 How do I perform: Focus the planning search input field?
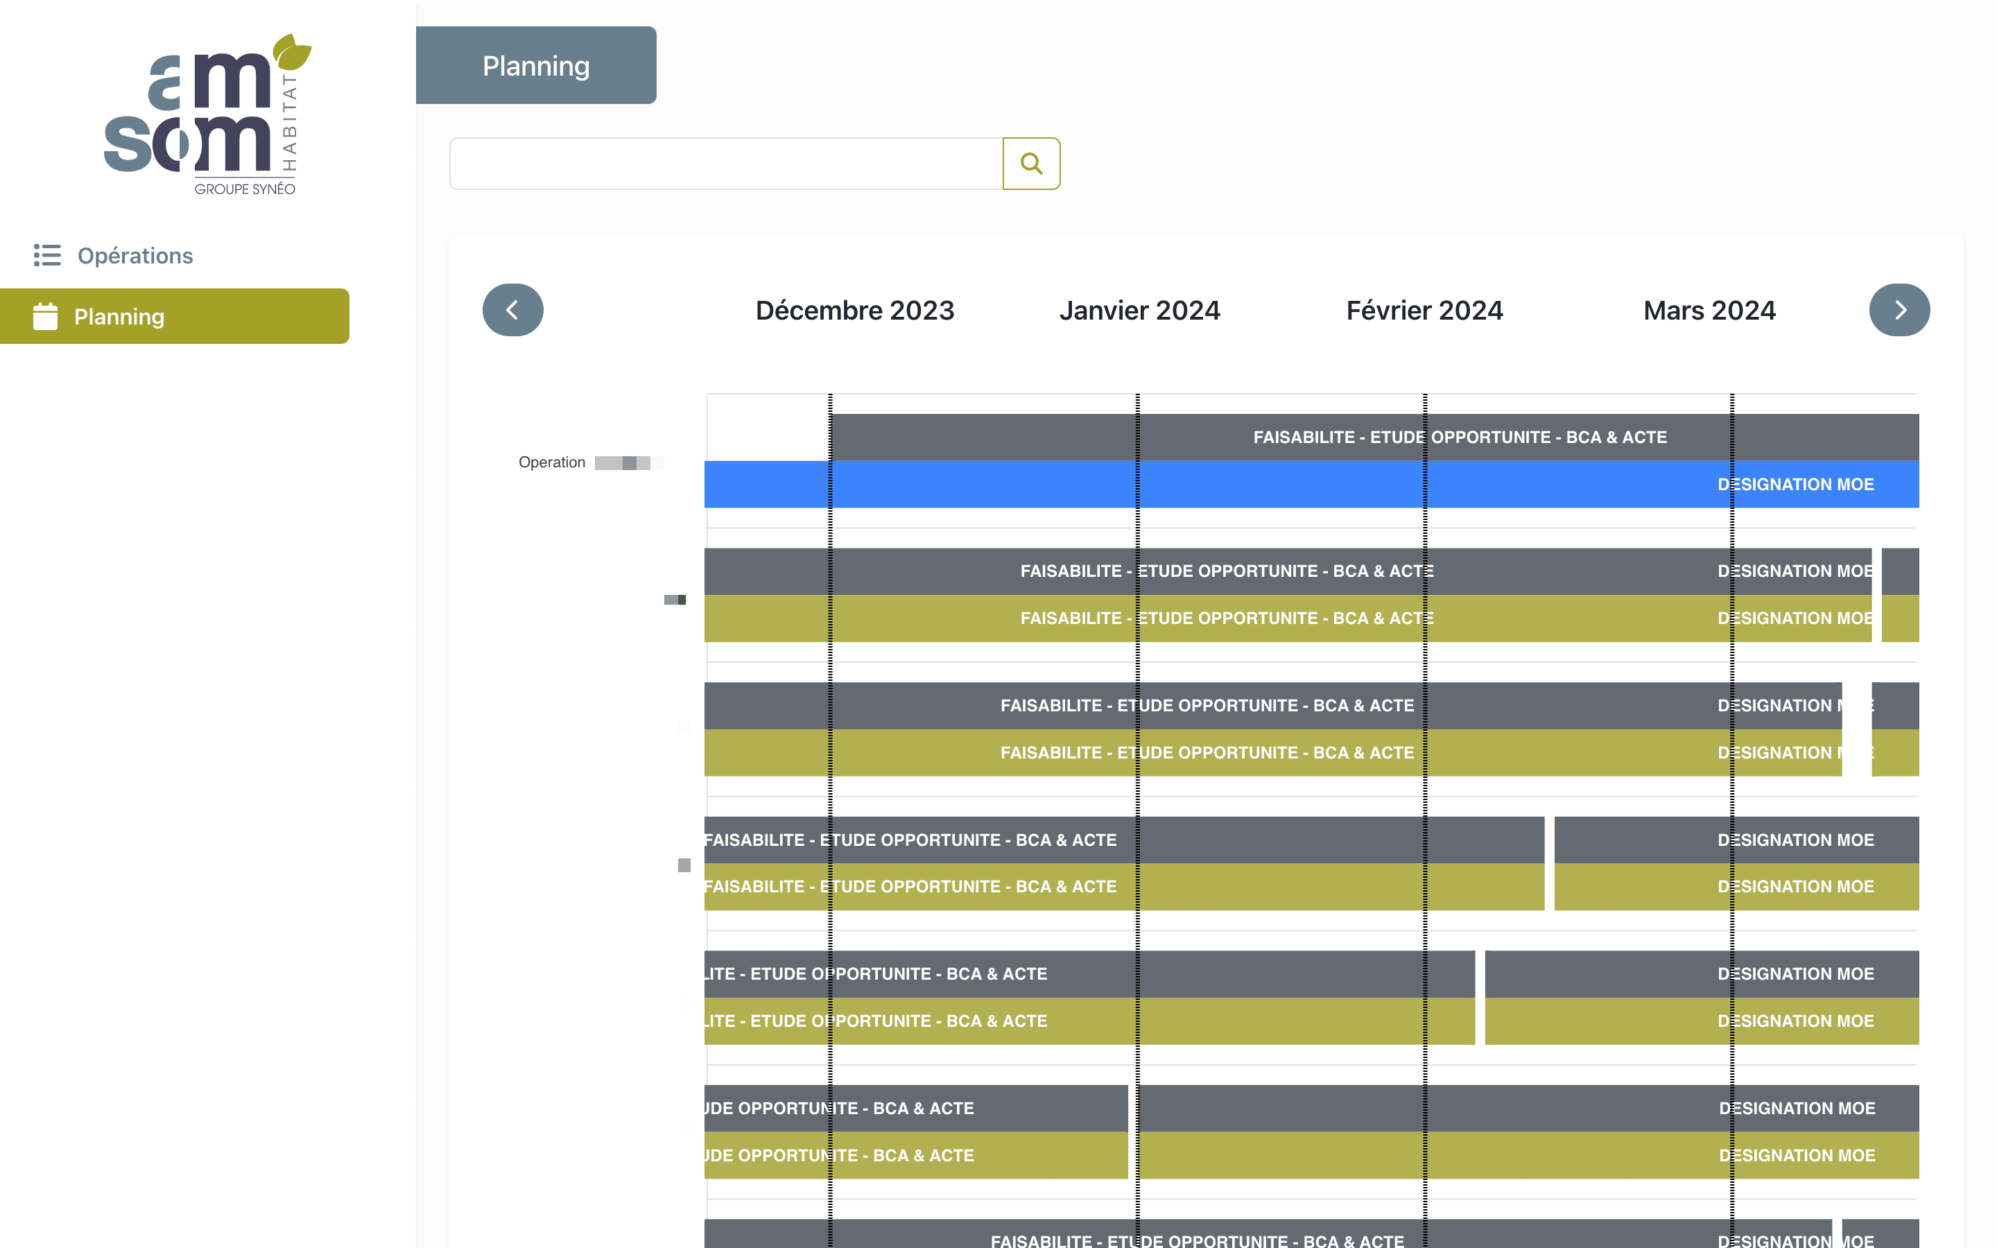click(726, 164)
